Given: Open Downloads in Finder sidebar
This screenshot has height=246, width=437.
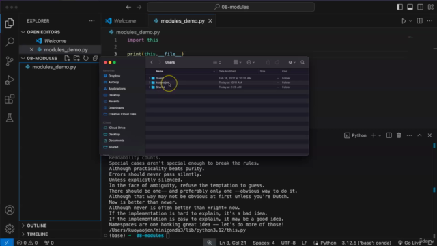Looking at the screenshot, I should tap(116, 108).
